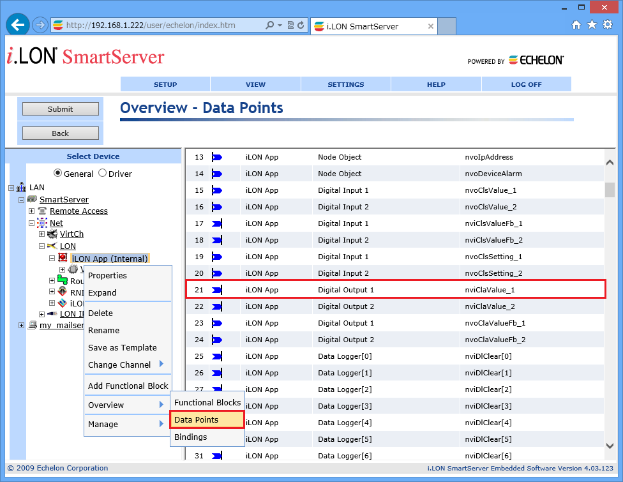623x482 pixels.
Task: Click the data points list scroll-down arrow
Action: point(609,445)
